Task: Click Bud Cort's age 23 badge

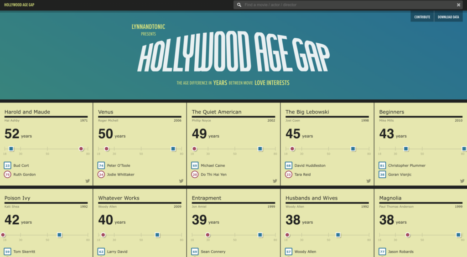Action: (7, 165)
